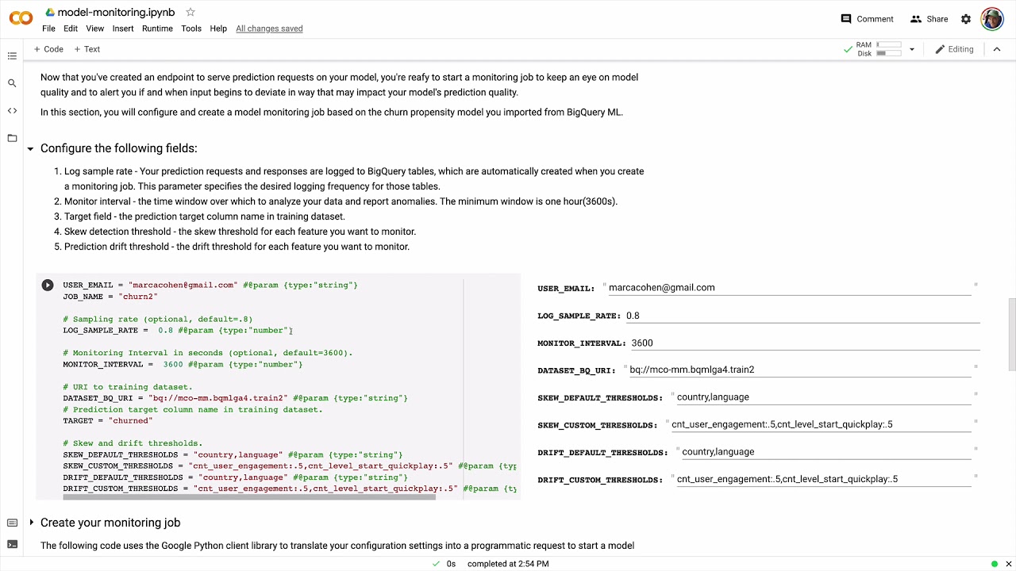Open the Help menu
Image resolution: width=1016 pixels, height=571 pixels.
tap(218, 29)
